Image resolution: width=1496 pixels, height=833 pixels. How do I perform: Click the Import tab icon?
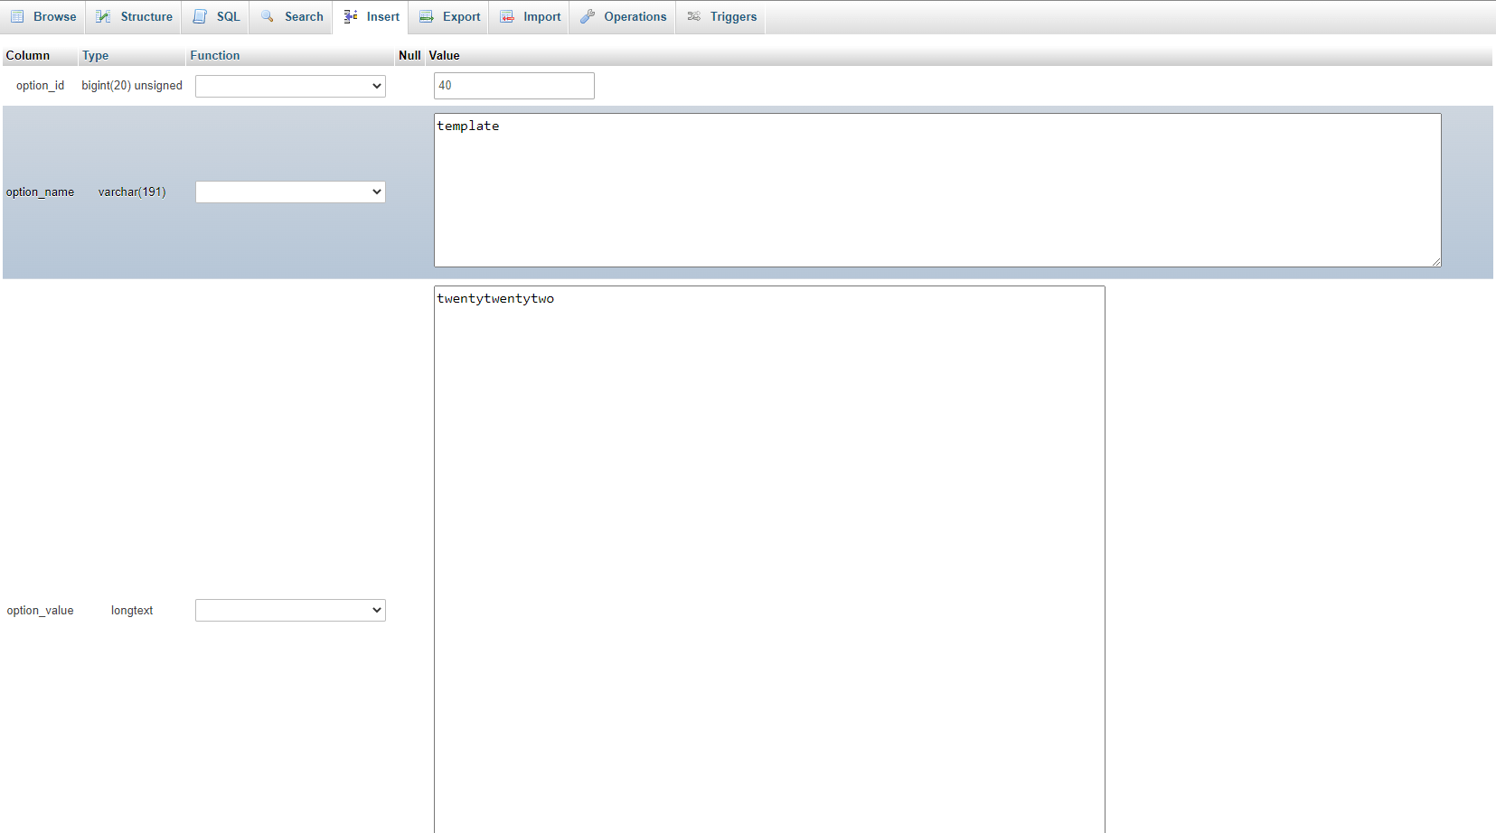[507, 16]
